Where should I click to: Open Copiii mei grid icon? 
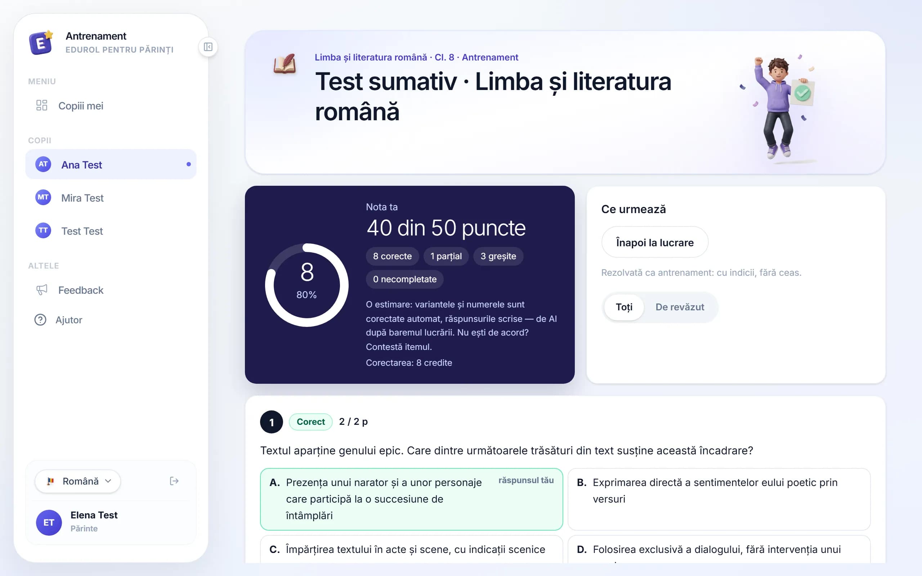tap(41, 105)
